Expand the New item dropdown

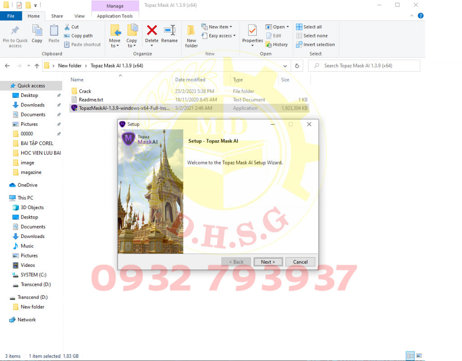click(231, 27)
